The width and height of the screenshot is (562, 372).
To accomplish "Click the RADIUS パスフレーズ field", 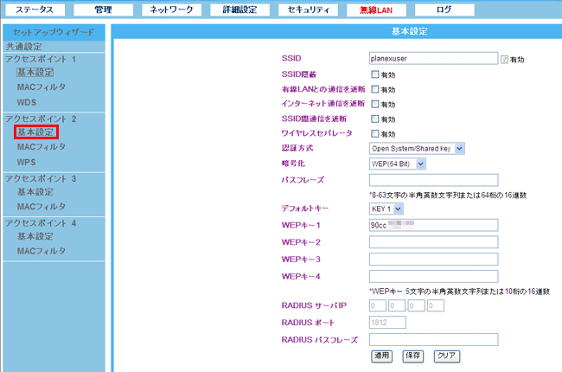I will pos(433,339).
